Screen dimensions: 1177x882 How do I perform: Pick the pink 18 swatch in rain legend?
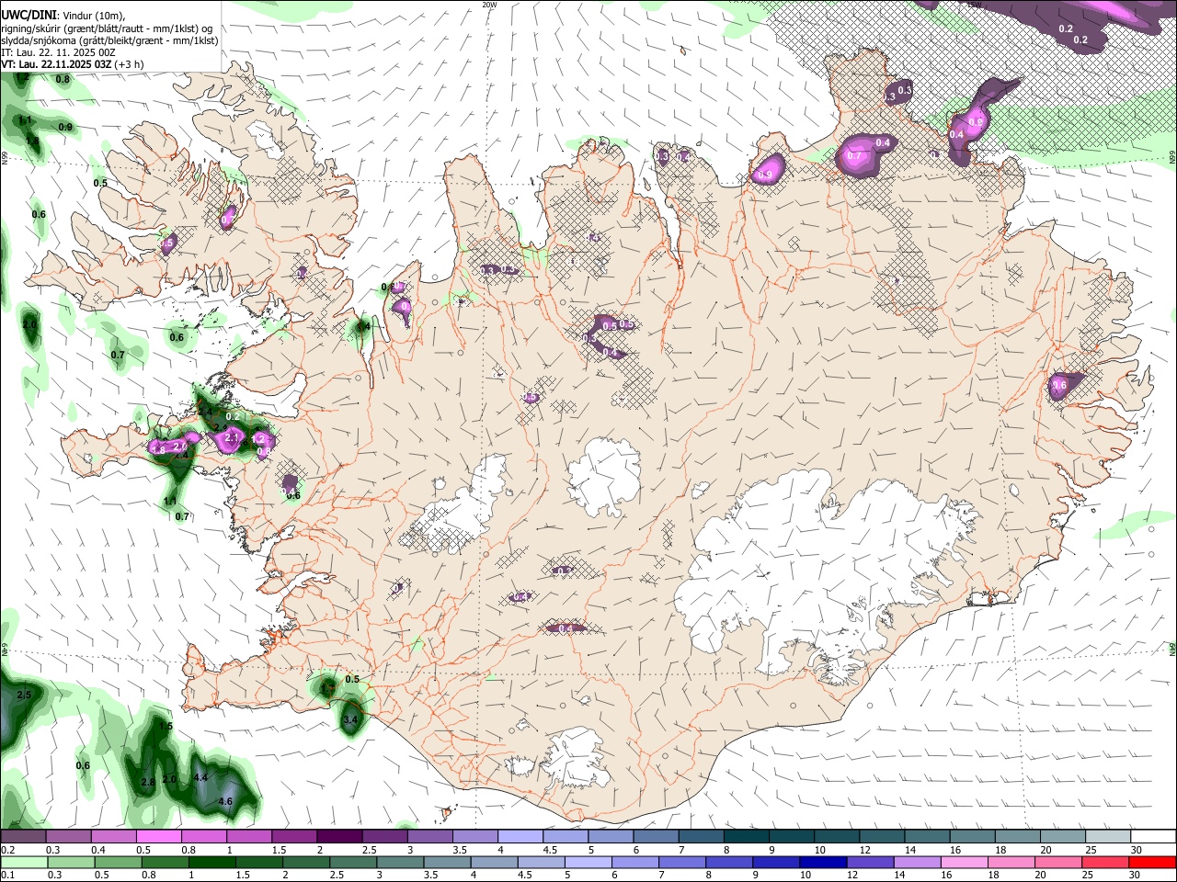[1011, 862]
